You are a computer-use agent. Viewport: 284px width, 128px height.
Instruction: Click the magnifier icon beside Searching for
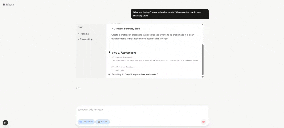pos(109,74)
